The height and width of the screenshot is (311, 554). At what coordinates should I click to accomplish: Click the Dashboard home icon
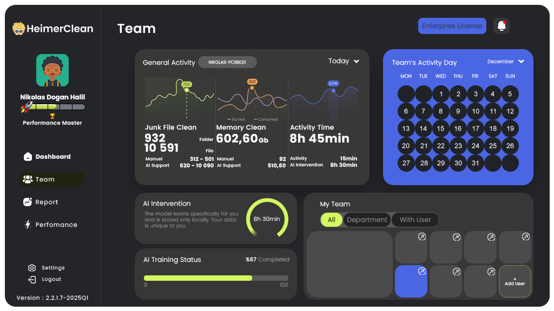tap(28, 157)
